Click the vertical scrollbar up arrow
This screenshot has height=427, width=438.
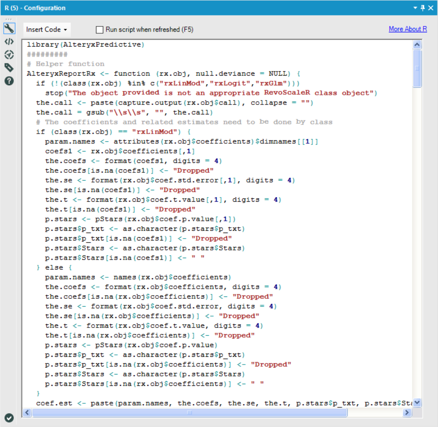click(x=417, y=45)
